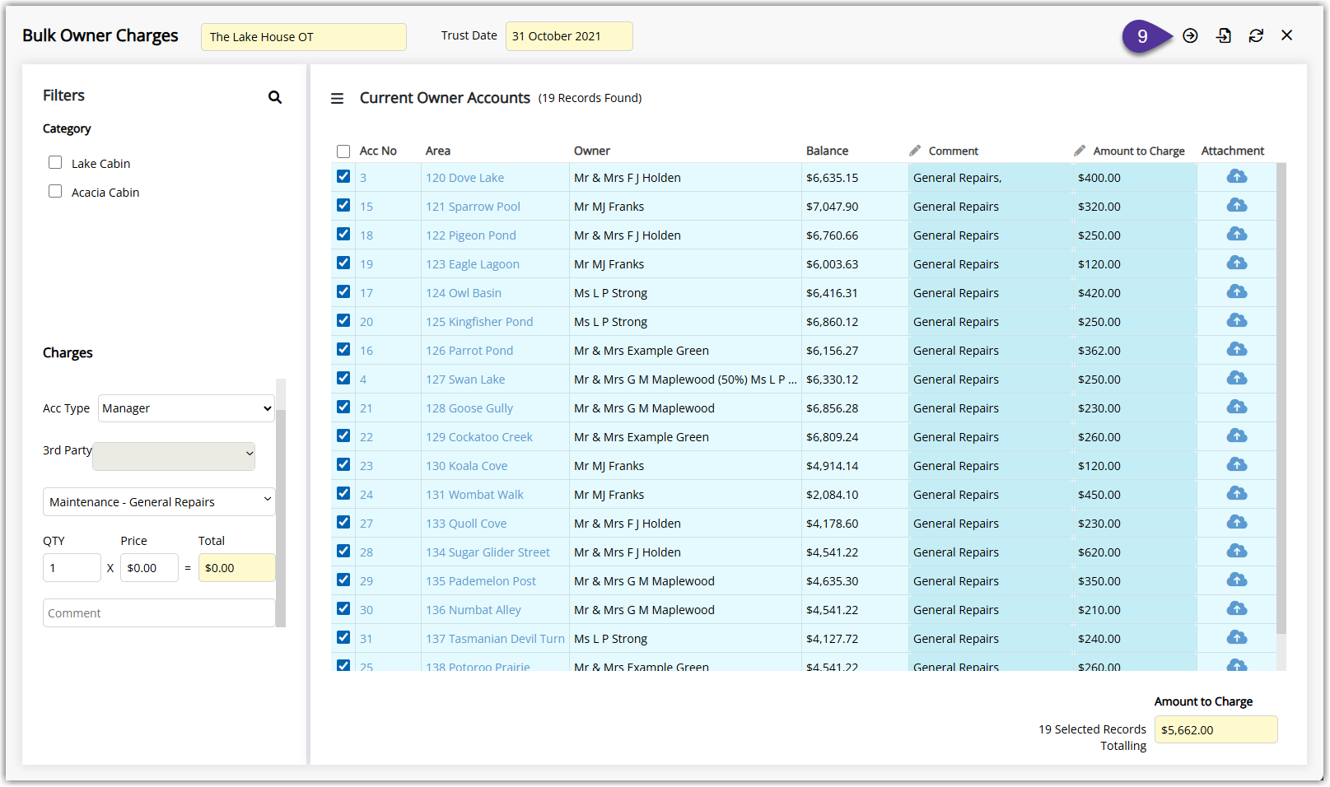Toggle the select-all checkbox in table header
1330x787 pixels.
pos(343,151)
